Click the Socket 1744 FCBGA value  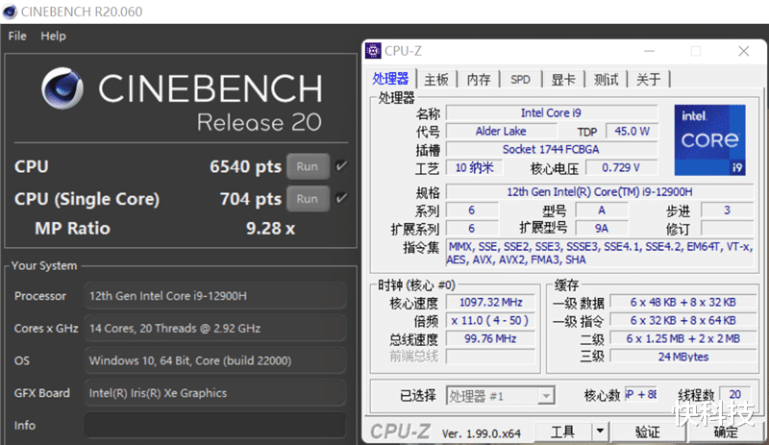tap(551, 149)
